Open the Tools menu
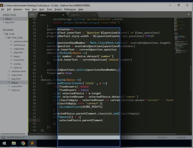 (50, 9)
